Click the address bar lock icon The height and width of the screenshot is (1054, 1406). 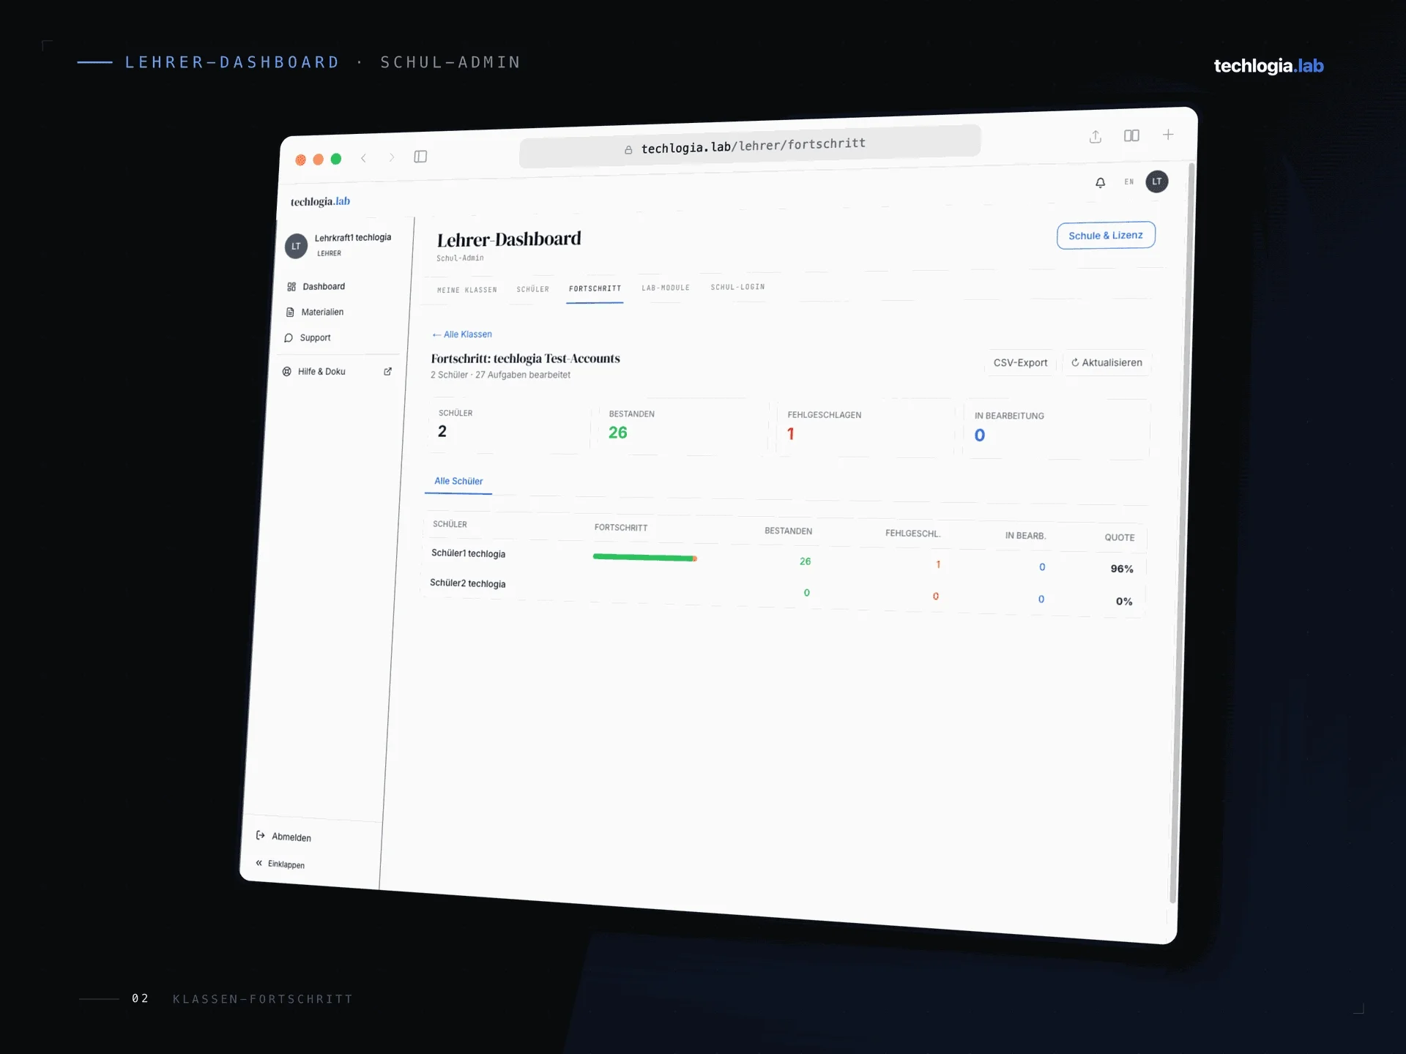(x=628, y=150)
